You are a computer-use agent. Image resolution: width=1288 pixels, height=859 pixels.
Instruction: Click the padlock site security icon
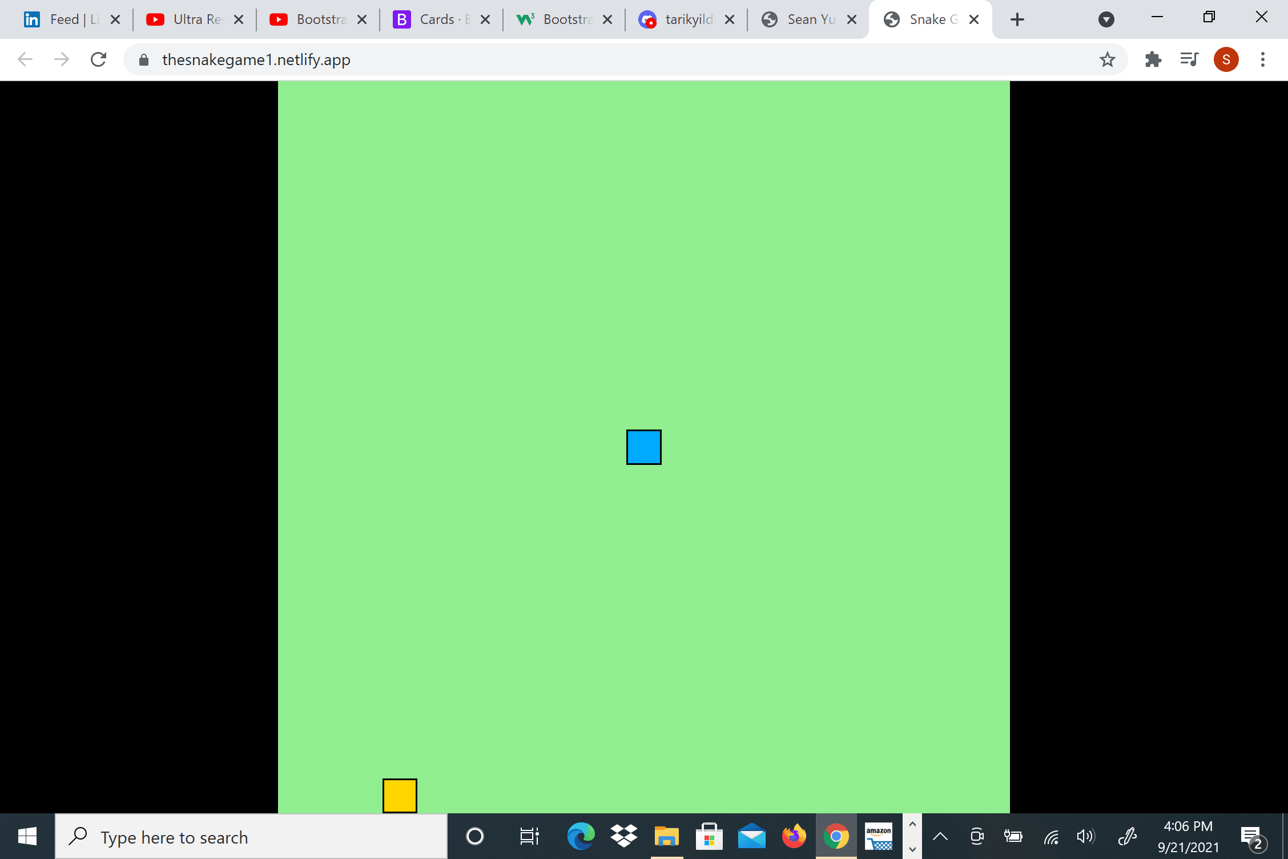point(143,59)
